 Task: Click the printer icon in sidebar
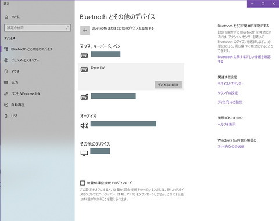(6, 60)
